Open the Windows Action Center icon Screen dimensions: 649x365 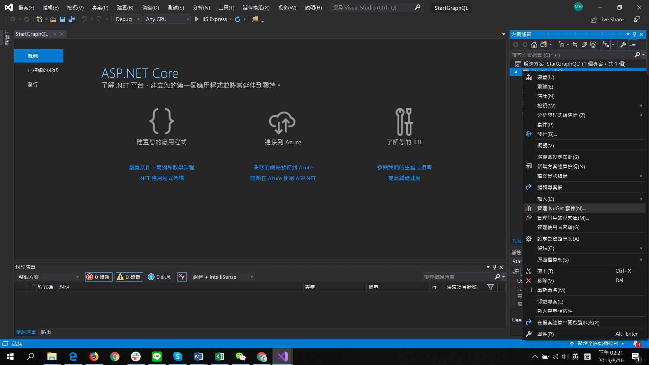635,357
